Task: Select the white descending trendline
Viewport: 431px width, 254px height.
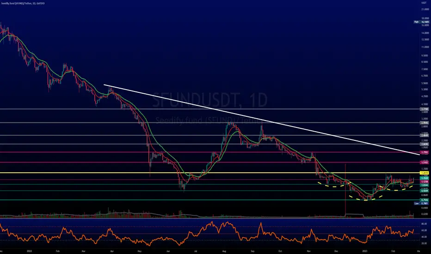Action: click(x=261, y=120)
